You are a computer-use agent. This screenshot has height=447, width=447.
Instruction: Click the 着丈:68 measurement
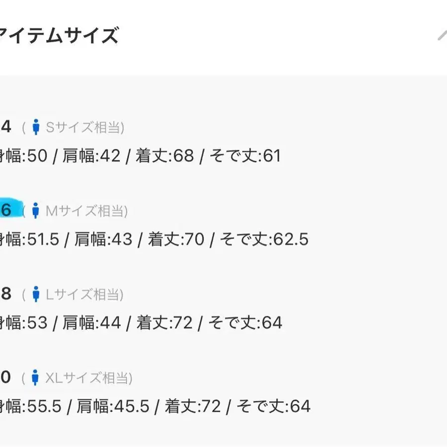164,156
